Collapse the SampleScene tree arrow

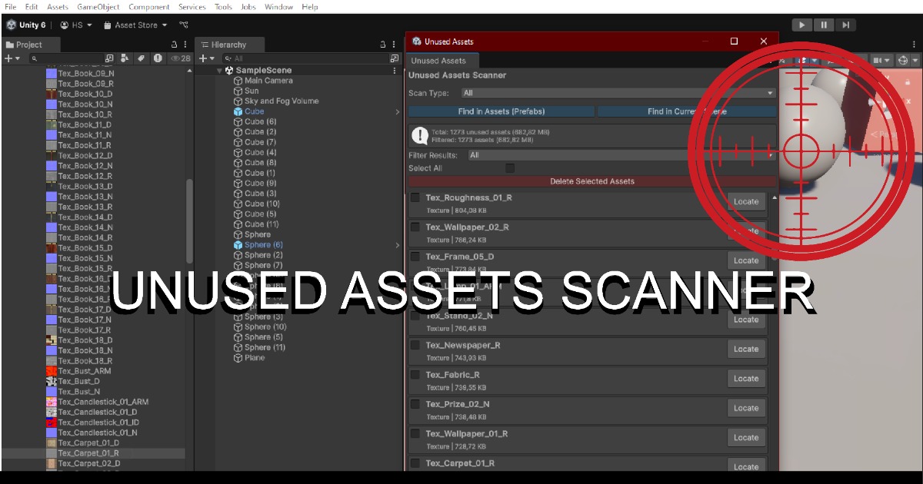click(x=219, y=71)
